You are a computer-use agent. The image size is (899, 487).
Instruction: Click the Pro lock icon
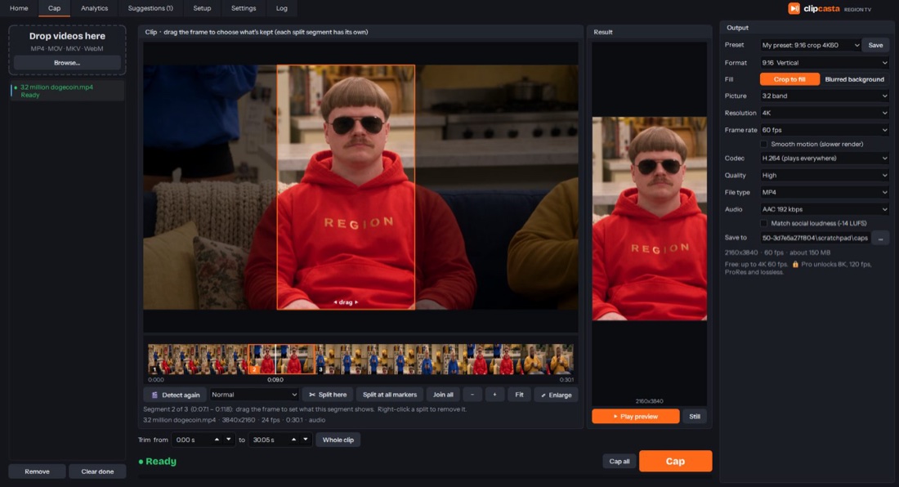795,264
